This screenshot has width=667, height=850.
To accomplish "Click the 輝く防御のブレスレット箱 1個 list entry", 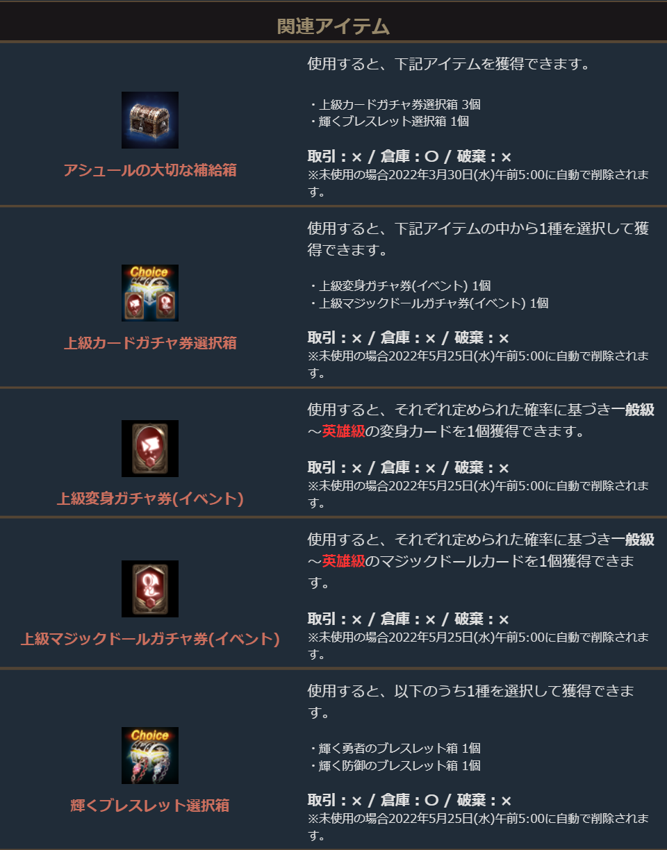I will tap(395, 766).
